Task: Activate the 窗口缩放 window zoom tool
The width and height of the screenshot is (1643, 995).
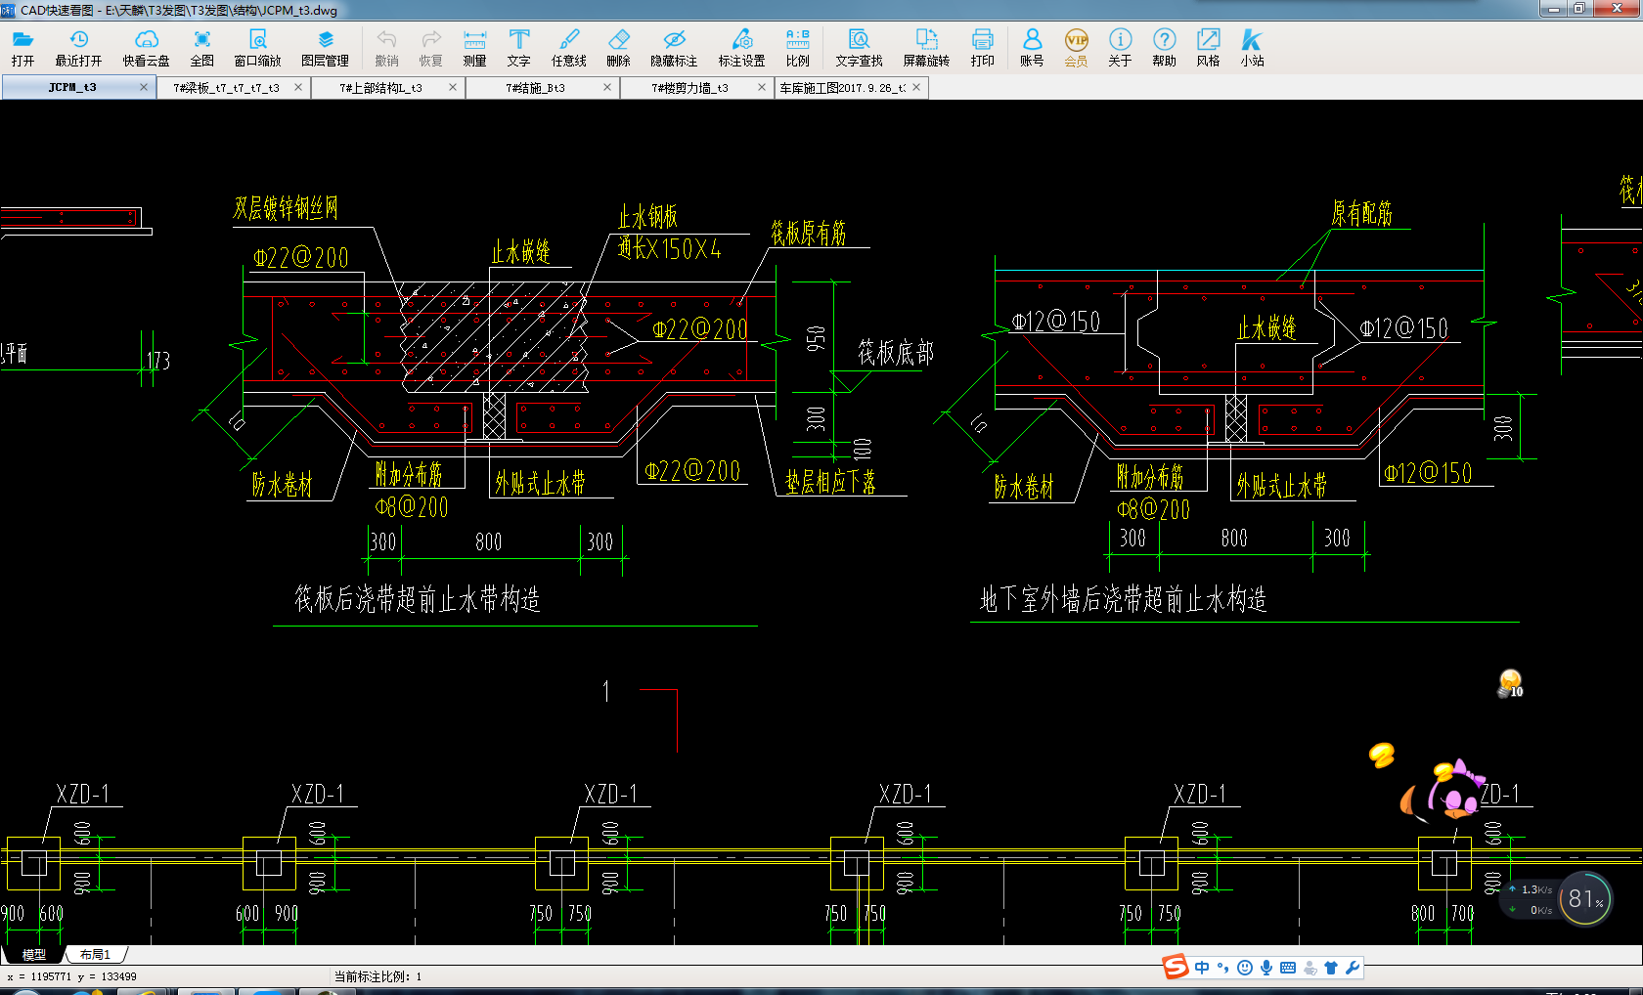Action: (257, 47)
